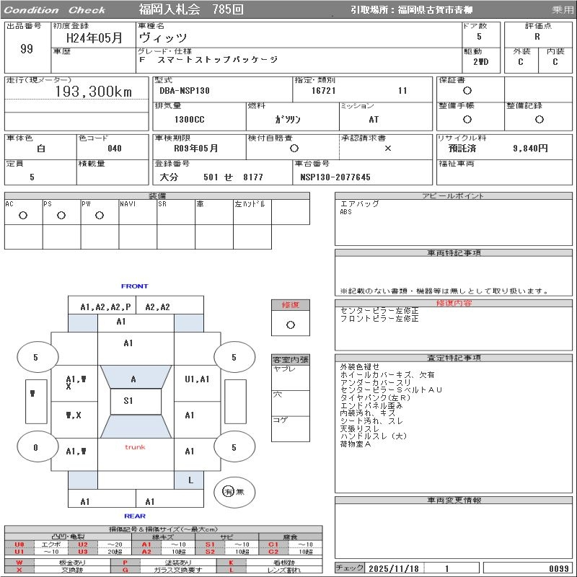Screen dimensions: 577x577
Task: Select the S1 roof panel in diagram
Action: (128, 400)
